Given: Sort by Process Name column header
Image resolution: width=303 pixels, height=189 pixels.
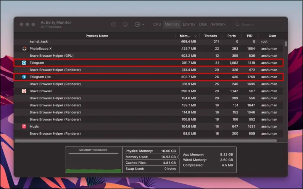Looking at the screenshot, I should point(97,36).
